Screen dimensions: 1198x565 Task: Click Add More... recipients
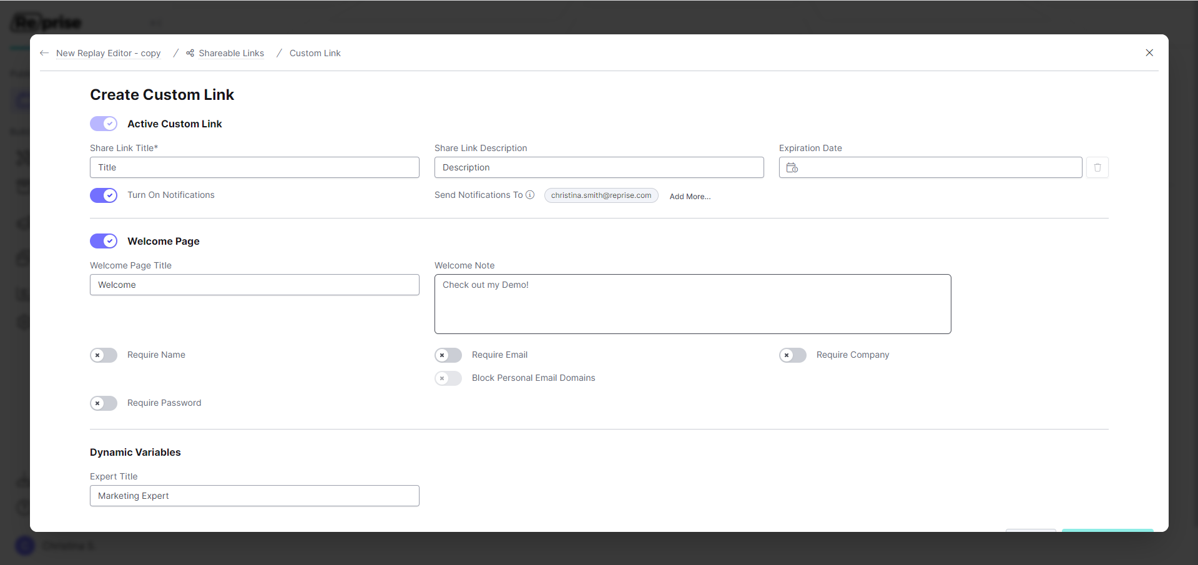pyautogui.click(x=690, y=196)
